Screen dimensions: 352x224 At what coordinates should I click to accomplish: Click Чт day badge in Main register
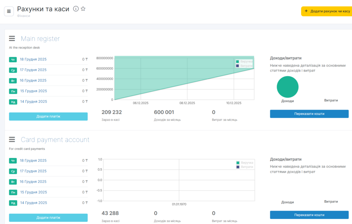click(13, 59)
